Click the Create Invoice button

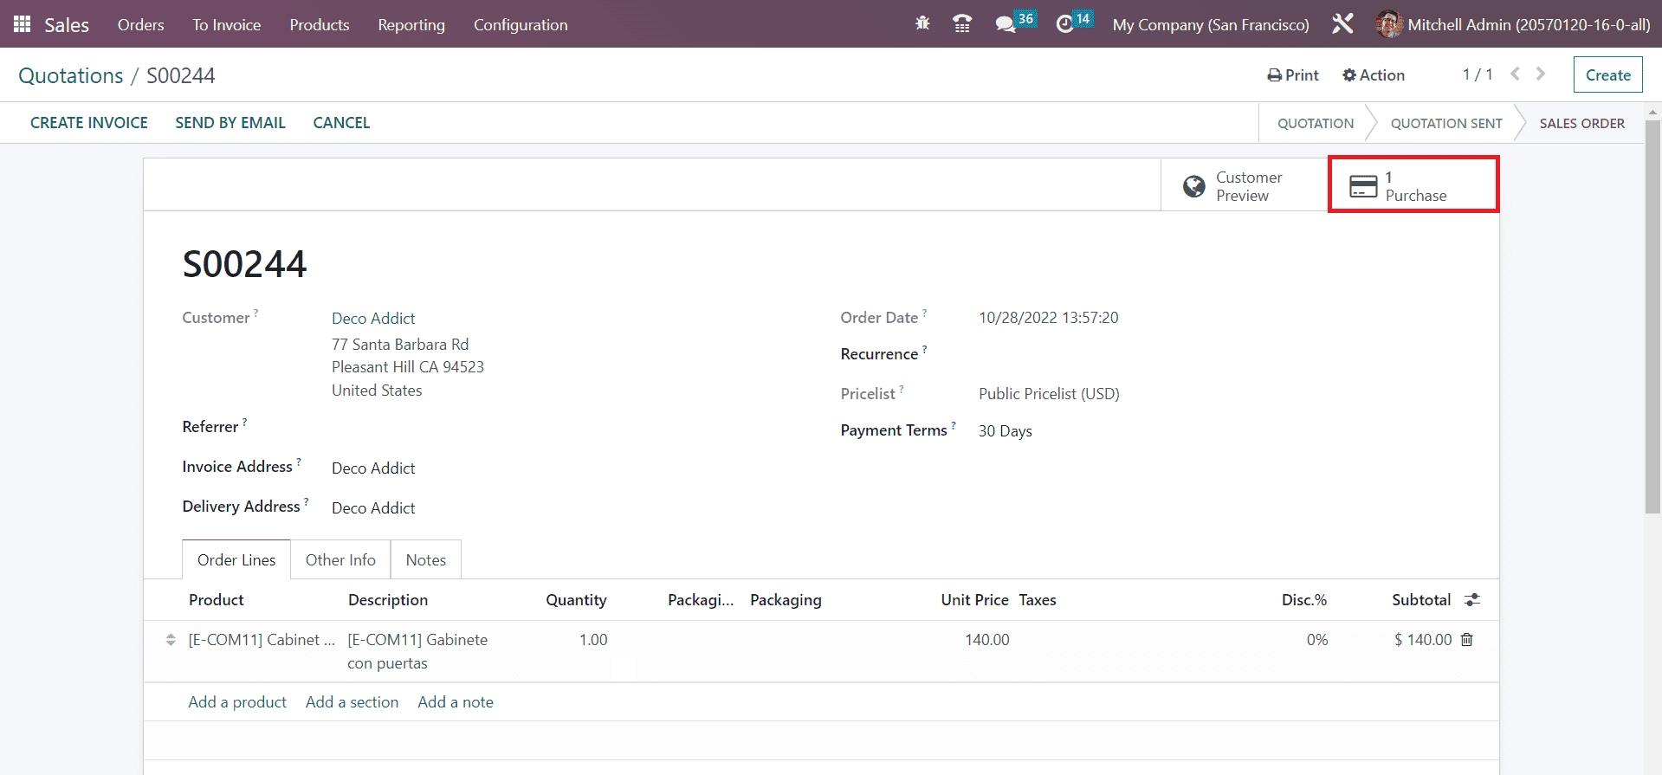(x=89, y=123)
